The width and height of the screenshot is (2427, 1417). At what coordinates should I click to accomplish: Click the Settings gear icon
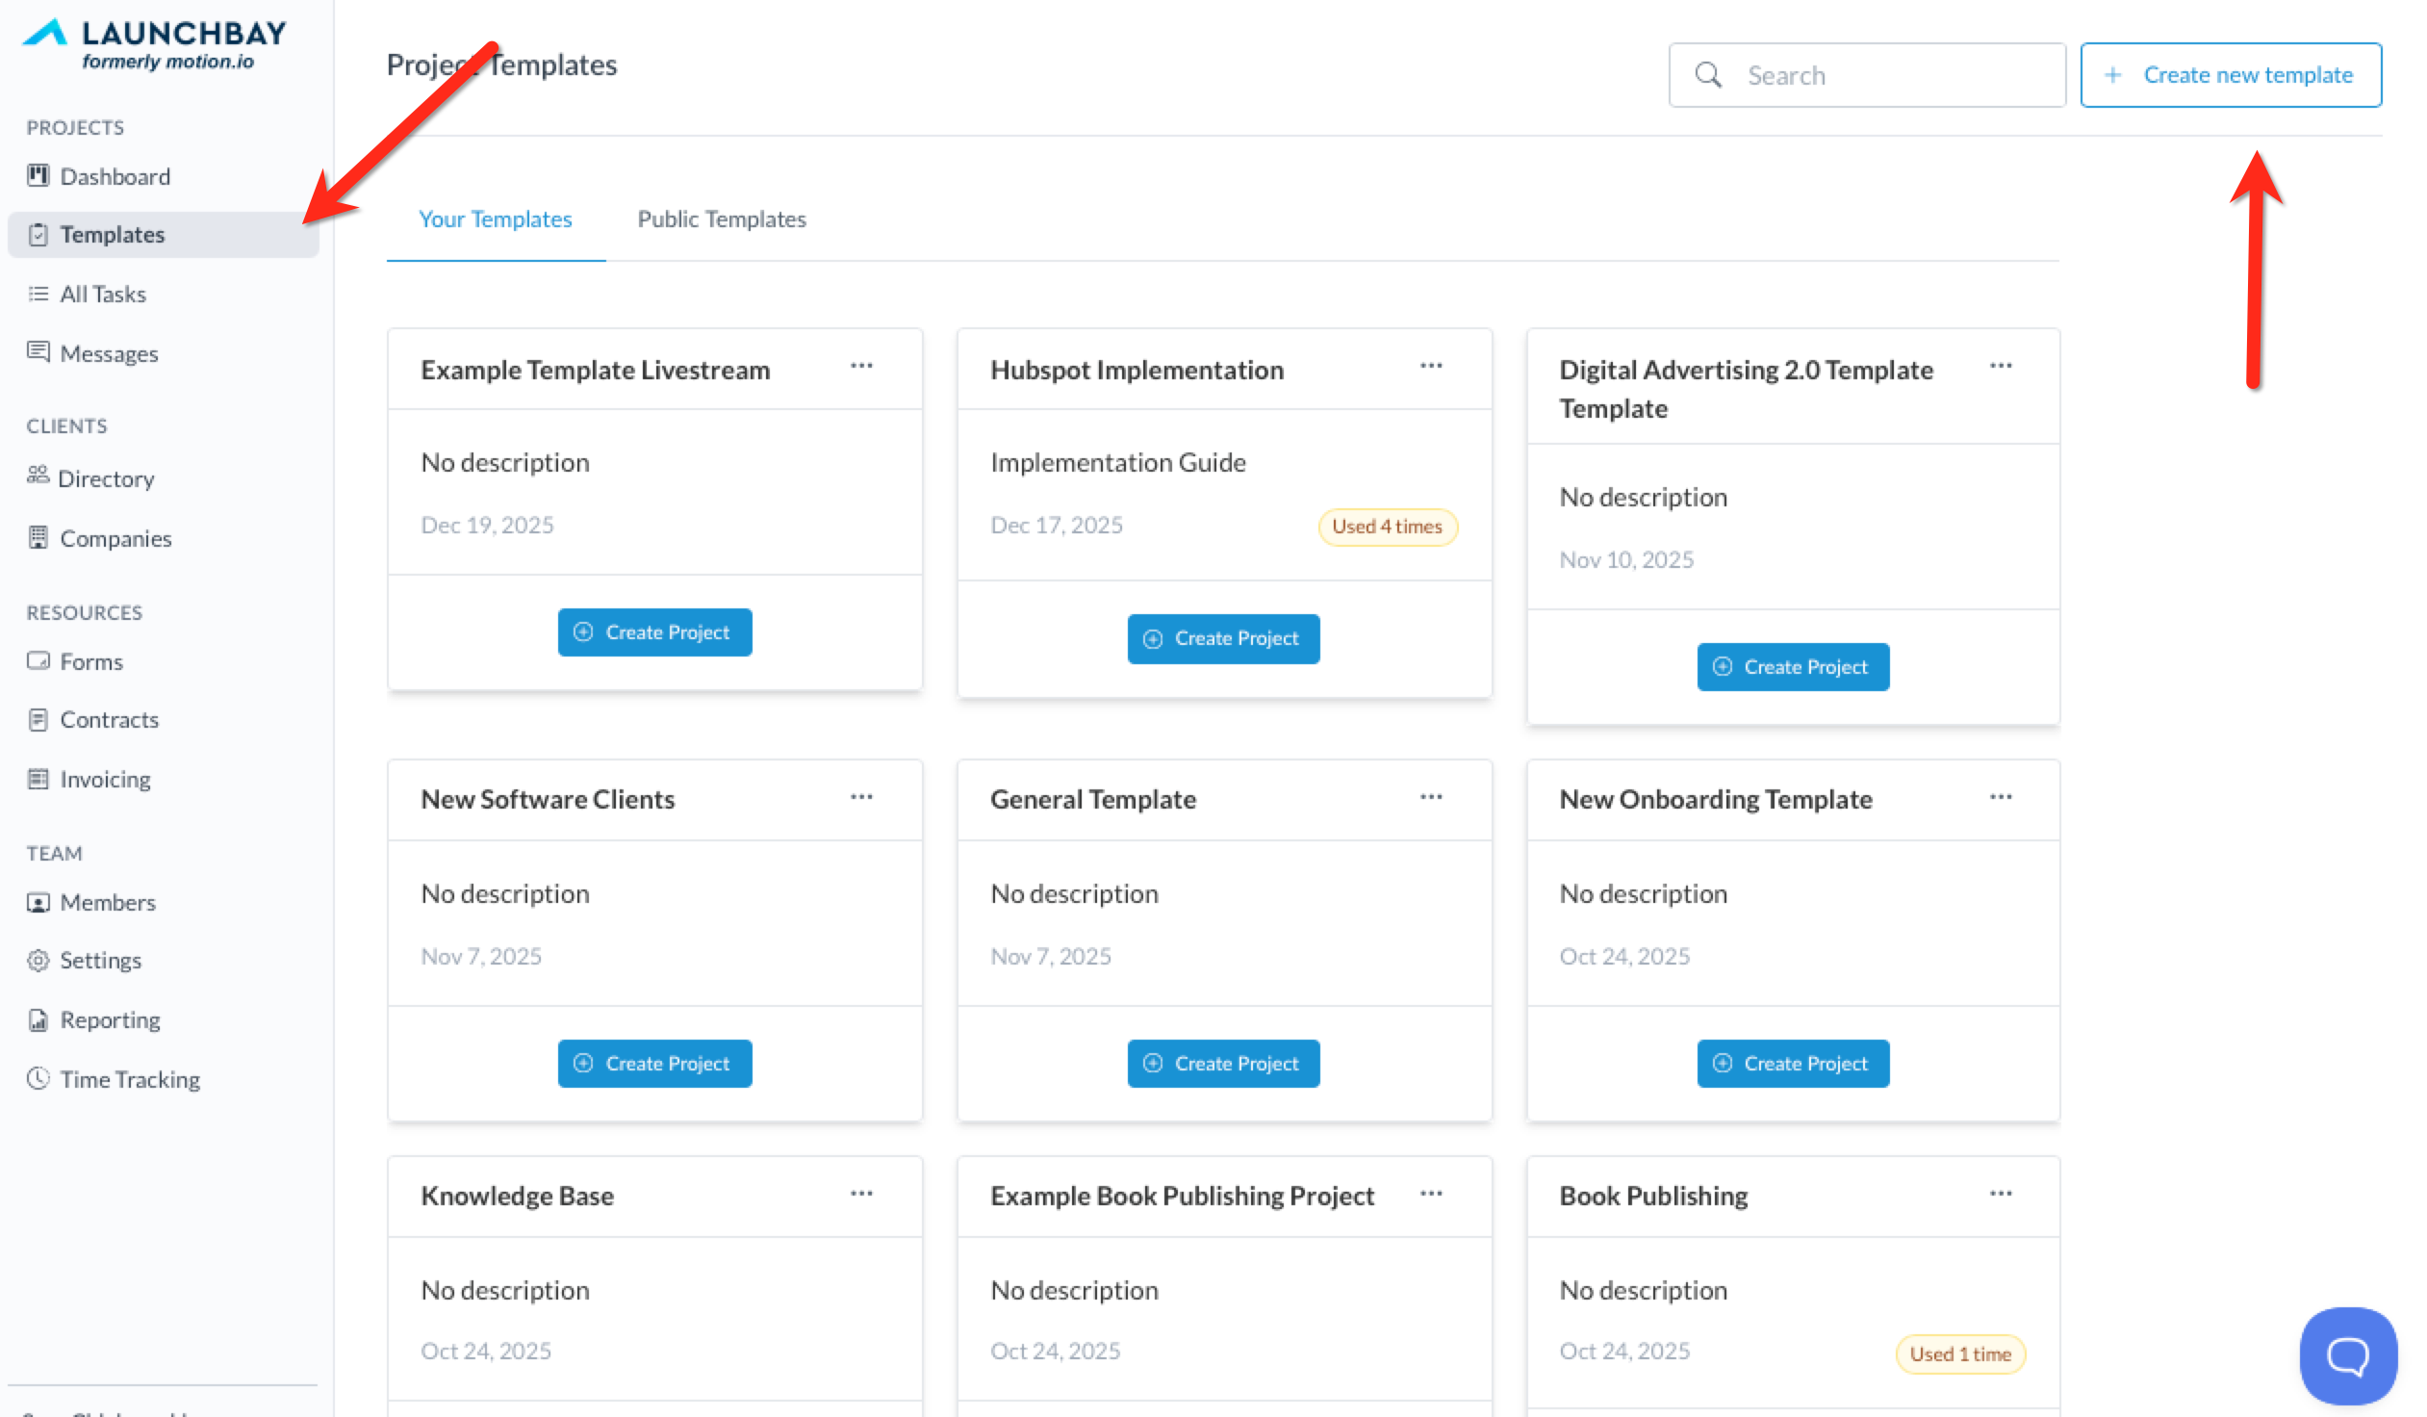(38, 961)
